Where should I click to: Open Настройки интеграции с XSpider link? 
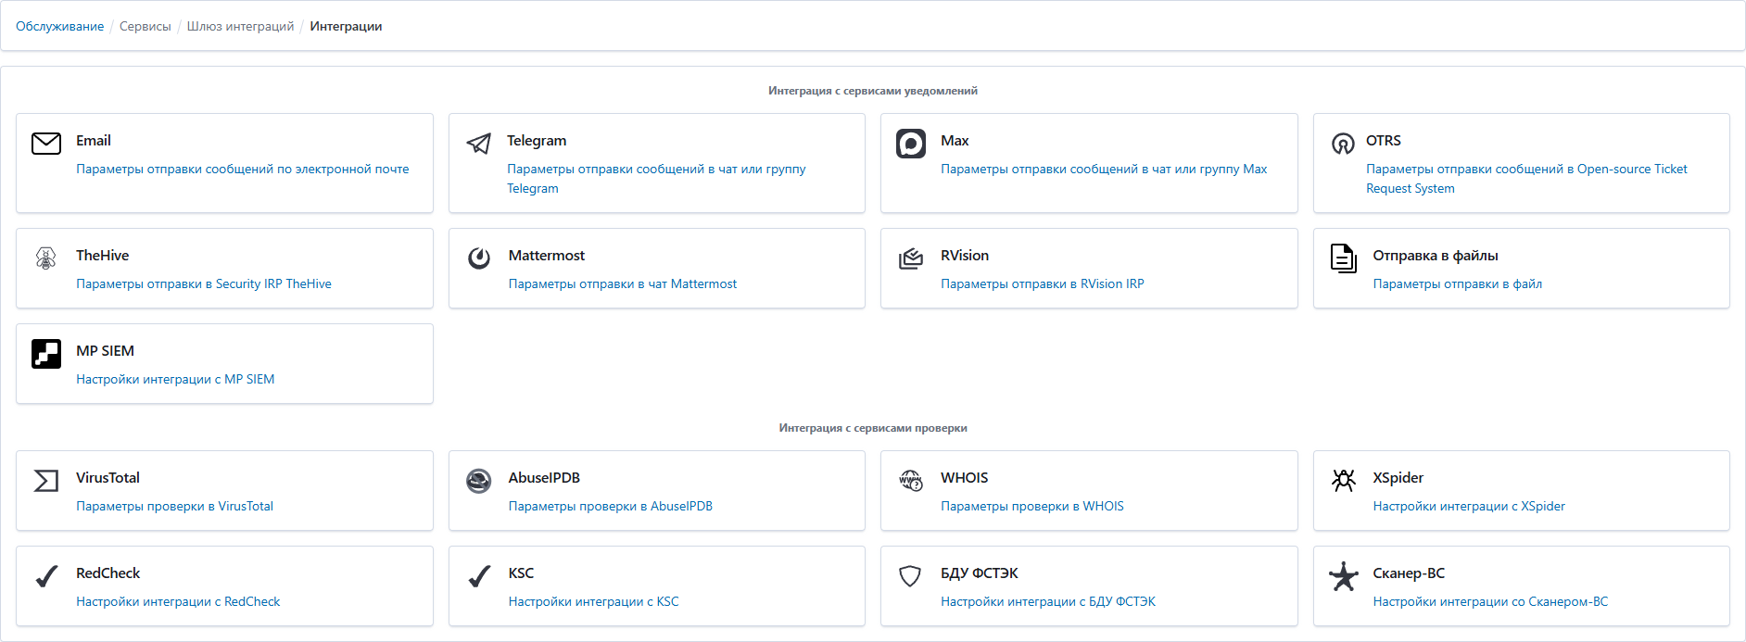coord(1469,506)
